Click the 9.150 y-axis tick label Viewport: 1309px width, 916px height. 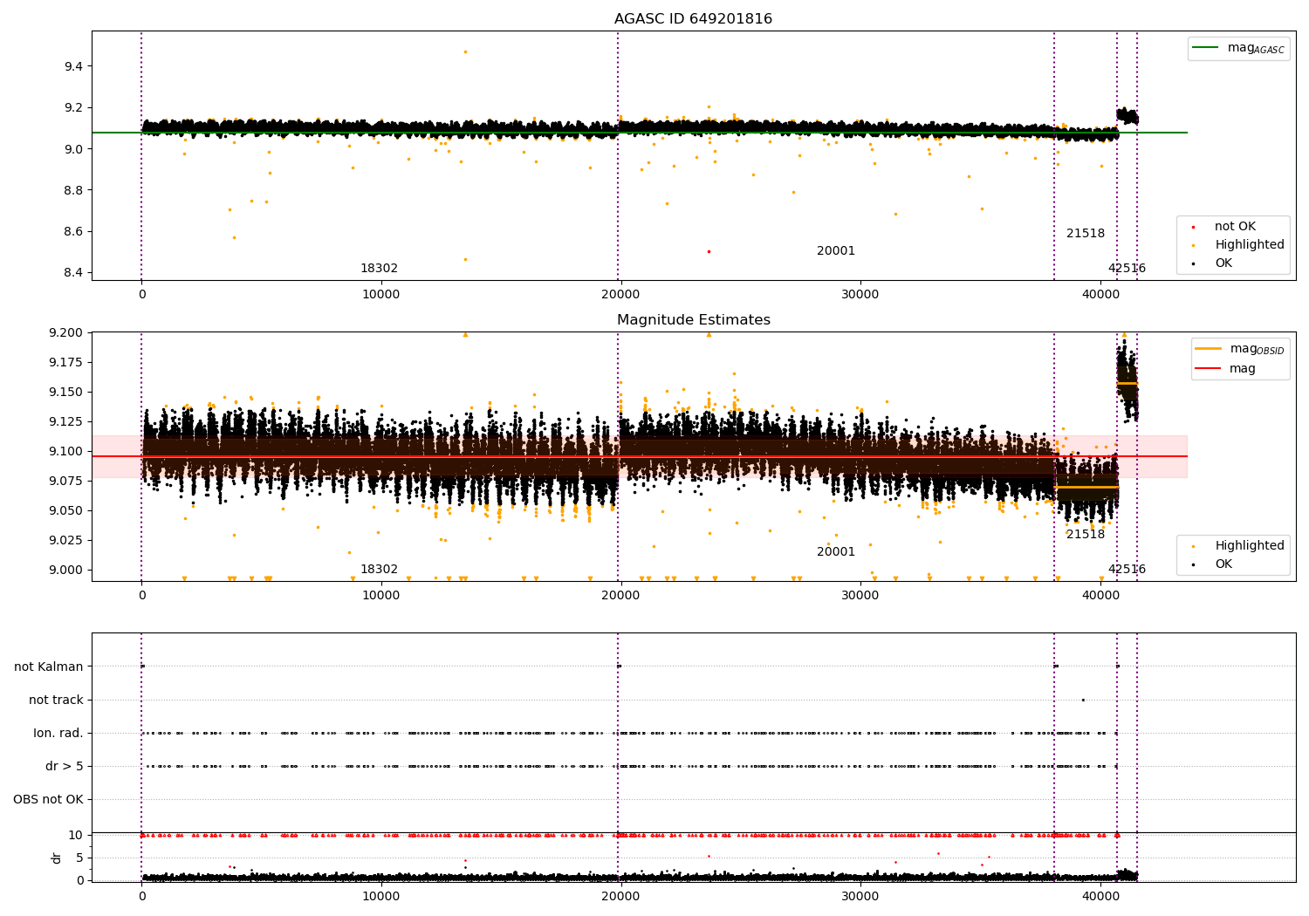(x=65, y=393)
